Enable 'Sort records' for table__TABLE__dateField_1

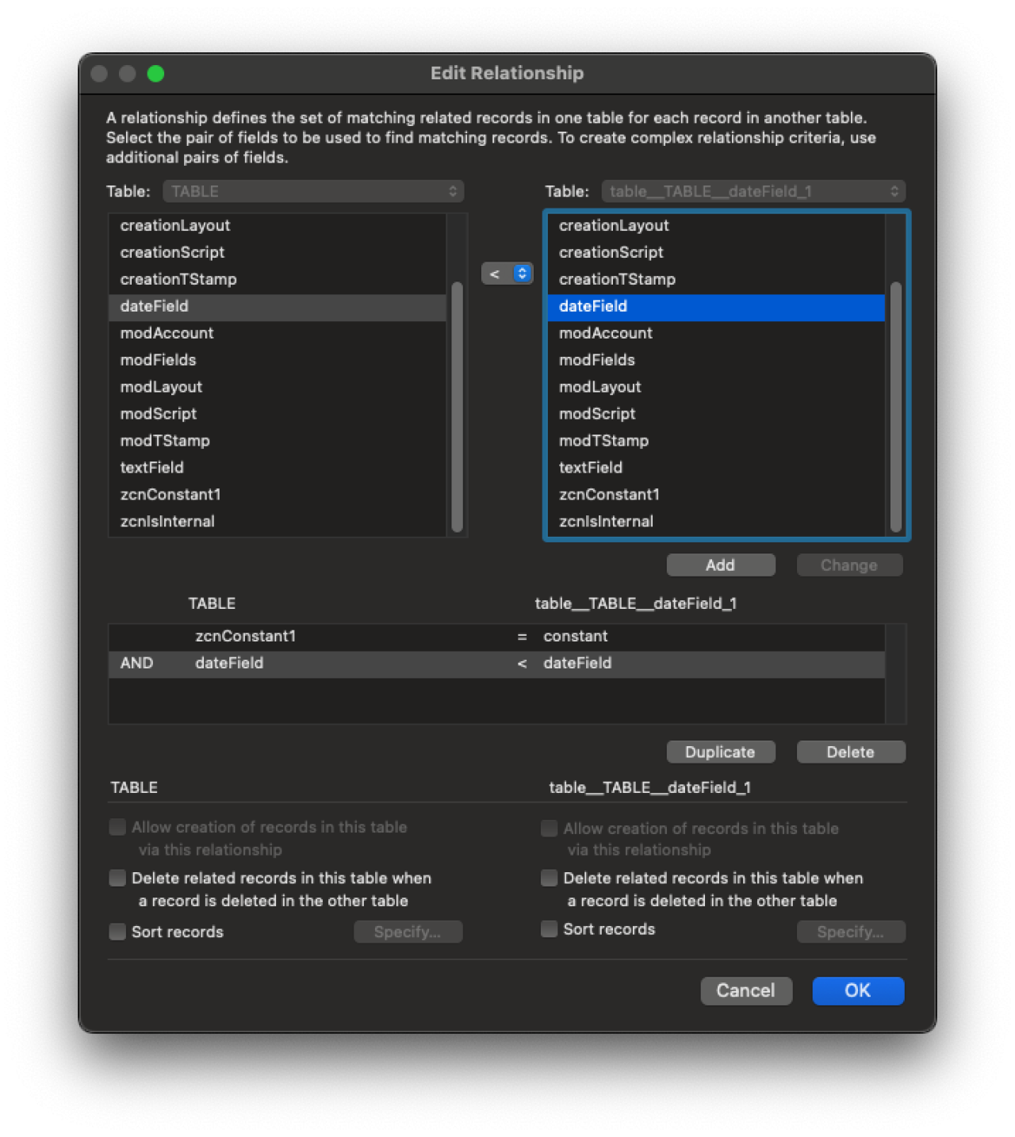[548, 928]
